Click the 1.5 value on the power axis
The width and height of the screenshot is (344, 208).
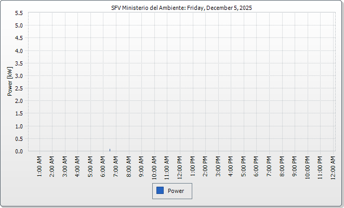(19, 113)
